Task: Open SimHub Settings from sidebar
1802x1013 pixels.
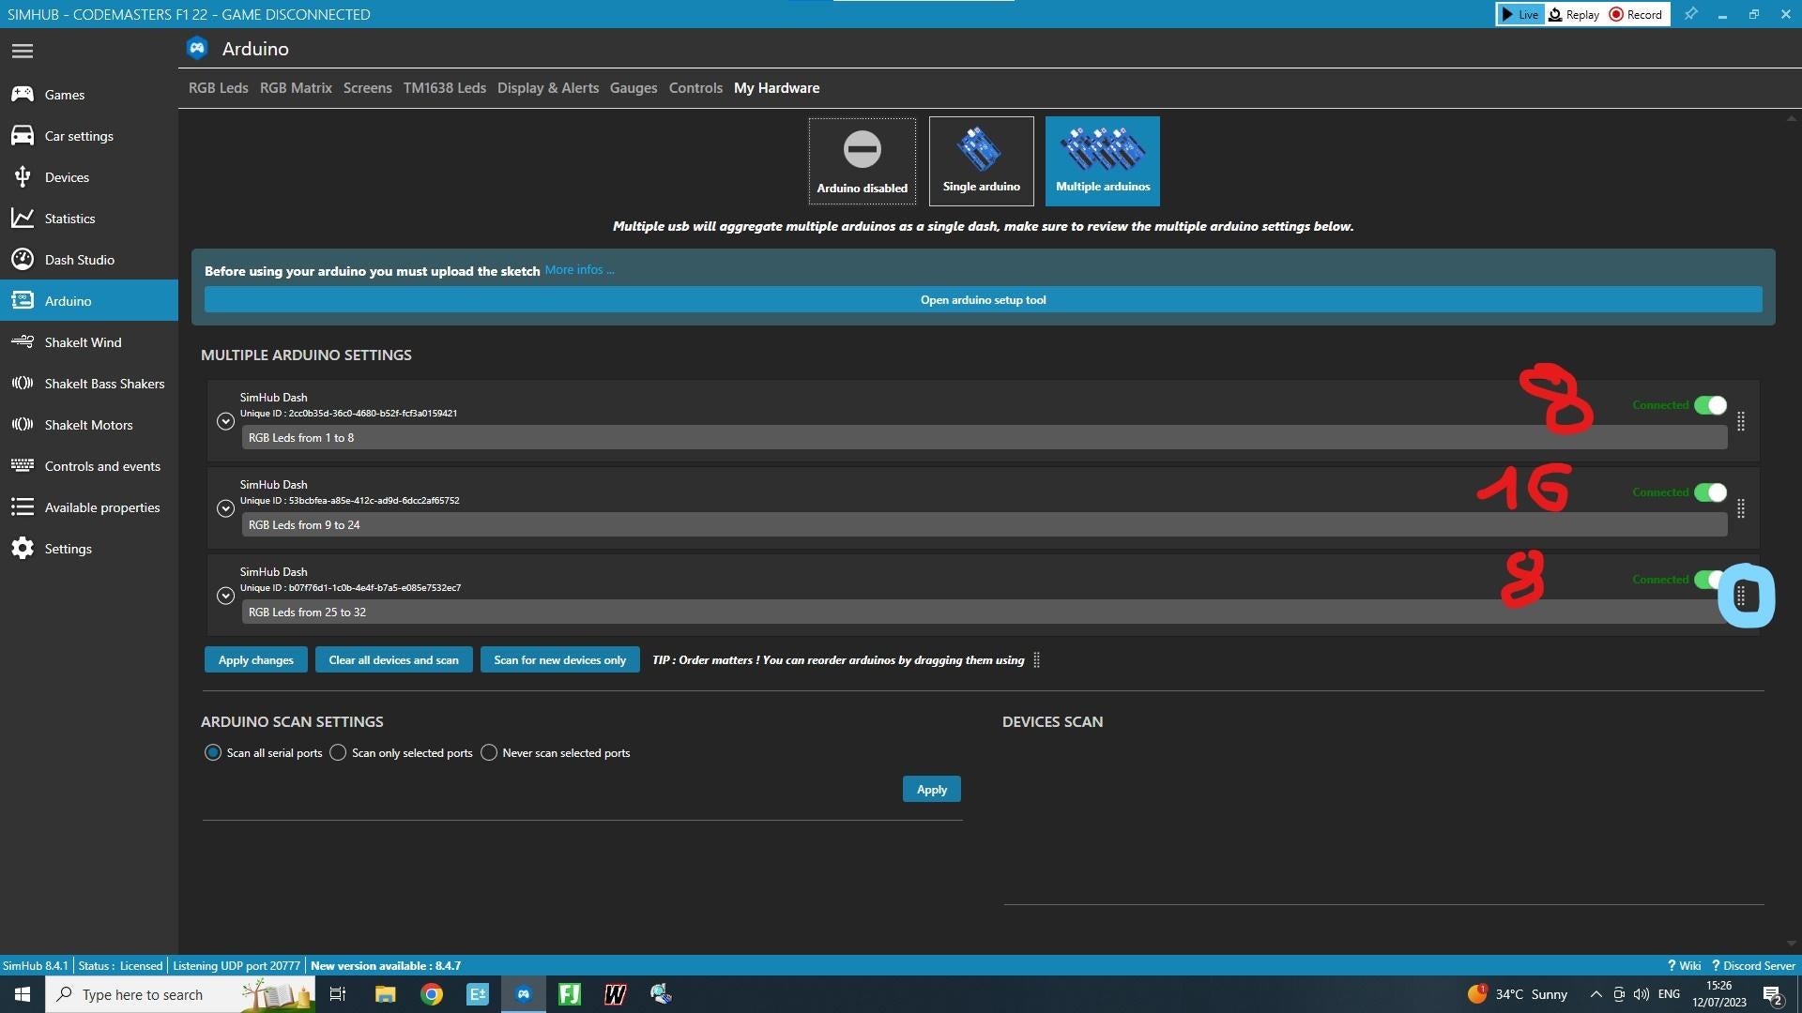Action: pos(89,549)
